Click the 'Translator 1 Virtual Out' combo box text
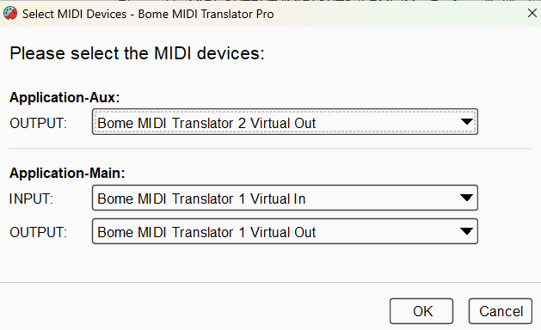 tap(206, 232)
